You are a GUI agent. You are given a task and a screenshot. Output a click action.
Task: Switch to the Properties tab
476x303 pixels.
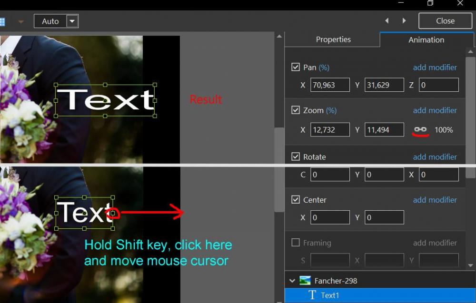tap(333, 39)
